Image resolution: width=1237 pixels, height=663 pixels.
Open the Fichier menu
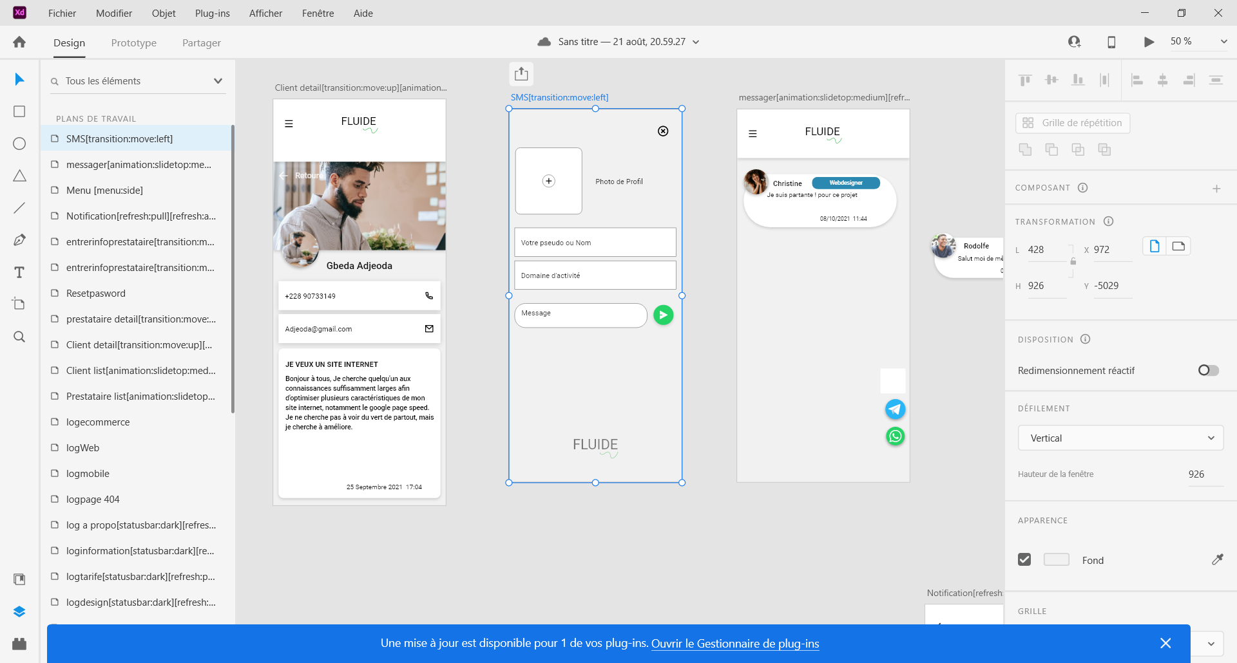pyautogui.click(x=62, y=13)
